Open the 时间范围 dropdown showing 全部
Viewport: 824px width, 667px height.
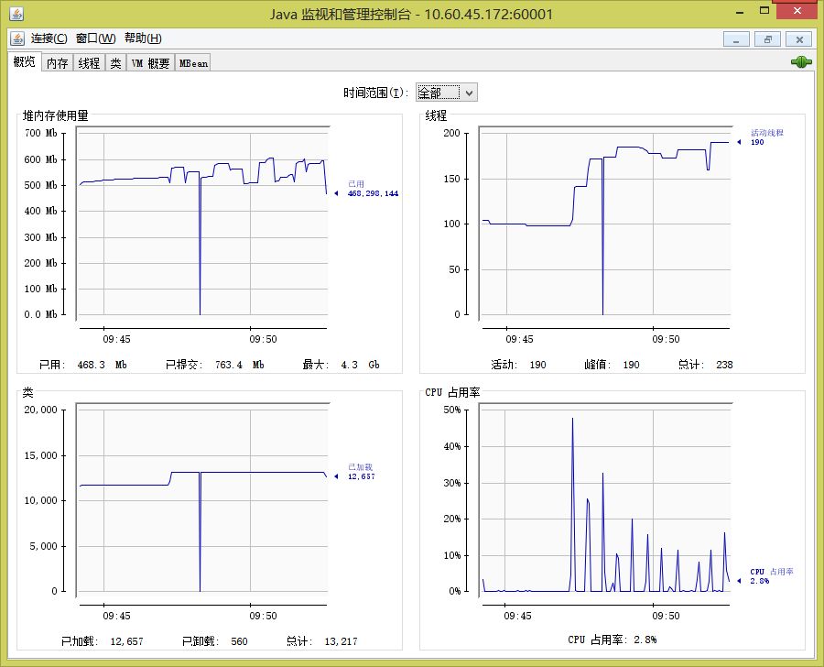click(x=446, y=93)
